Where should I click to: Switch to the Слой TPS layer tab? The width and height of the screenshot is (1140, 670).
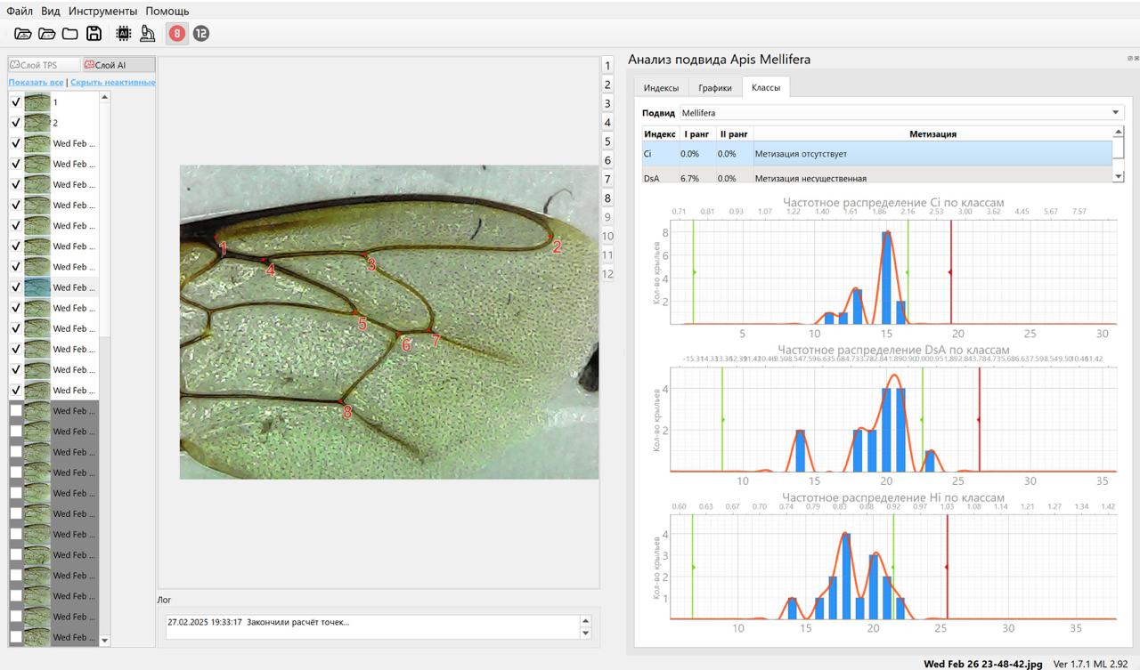click(x=44, y=65)
